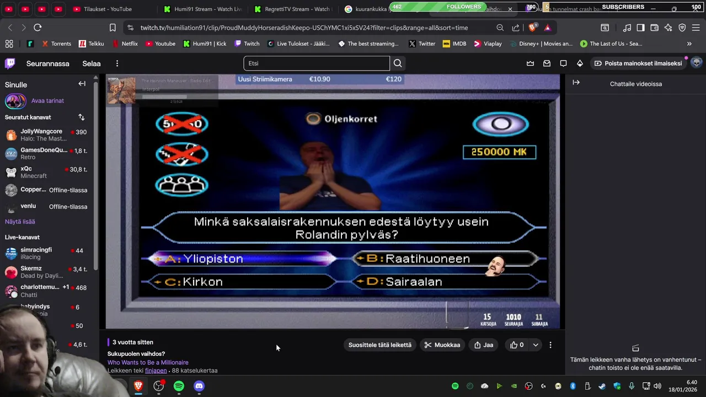Open Seurannassa in Twitch navigation
Image resolution: width=706 pixels, height=397 pixels.
[x=48, y=63]
